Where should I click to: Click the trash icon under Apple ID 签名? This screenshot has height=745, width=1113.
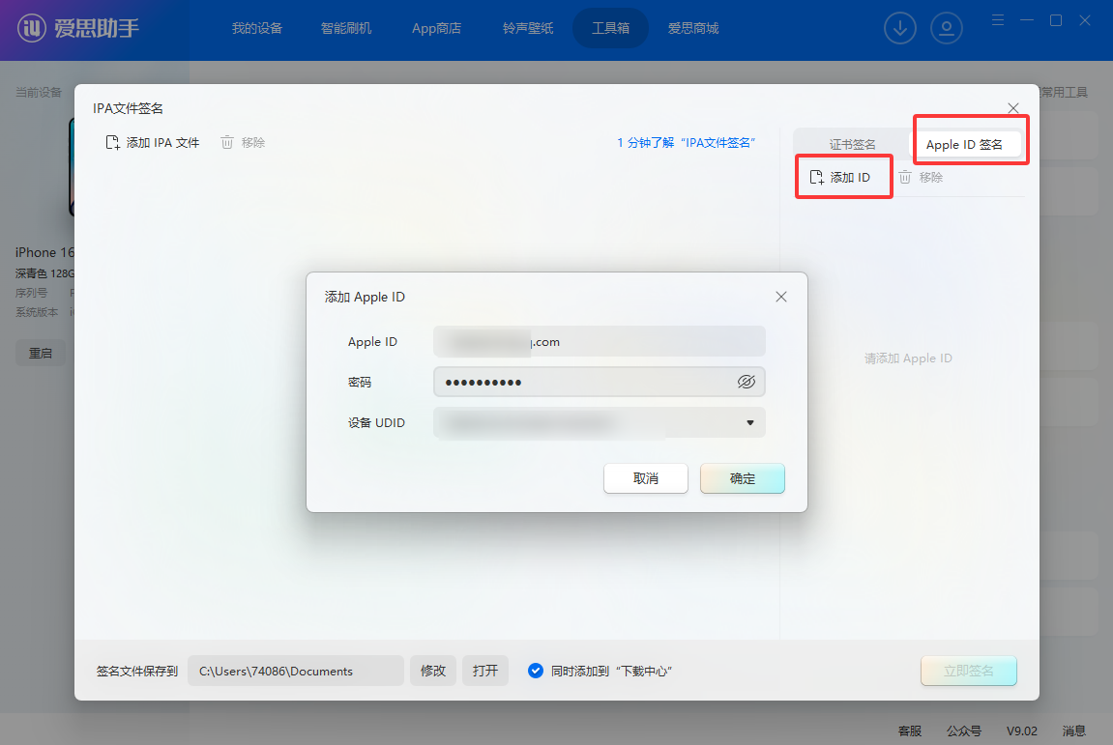905,178
